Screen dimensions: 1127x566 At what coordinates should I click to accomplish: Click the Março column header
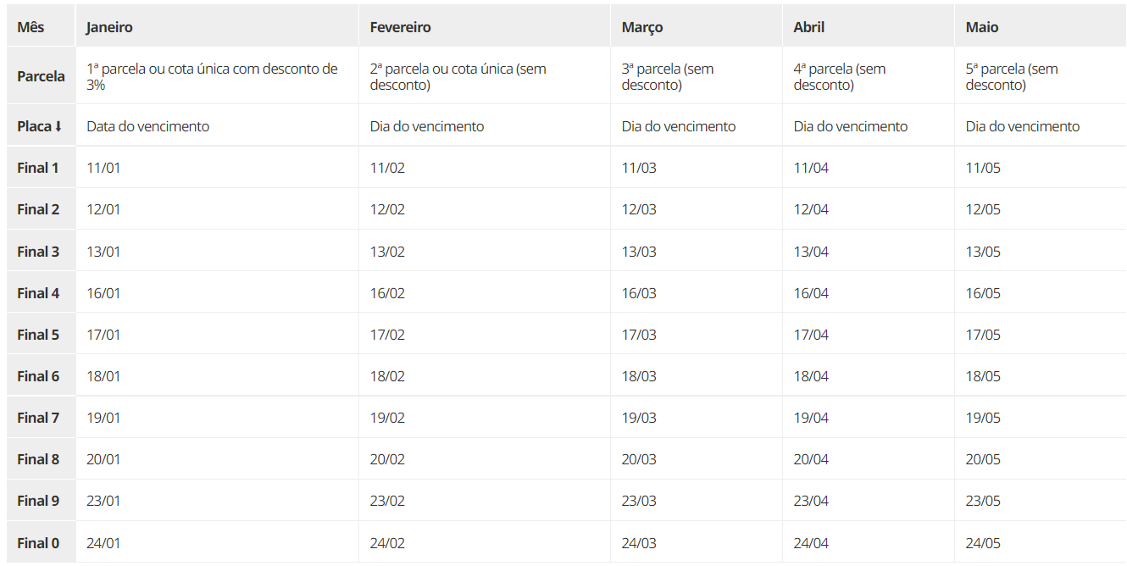[642, 27]
